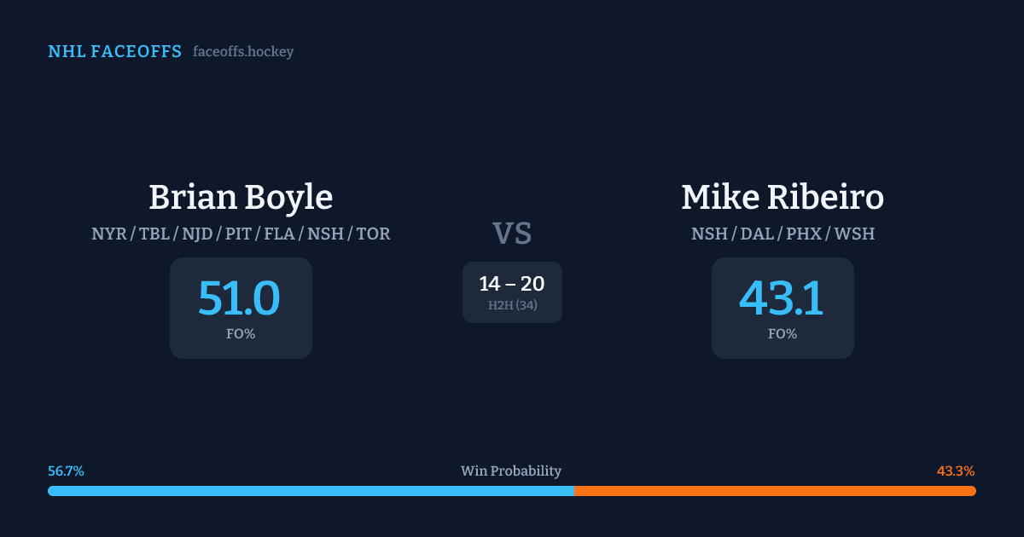Click the Win Probability label
The width and height of the screenshot is (1024, 537).
coord(511,471)
